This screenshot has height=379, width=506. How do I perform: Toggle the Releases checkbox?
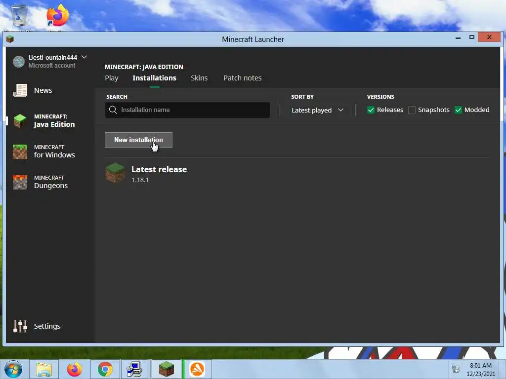pos(371,110)
